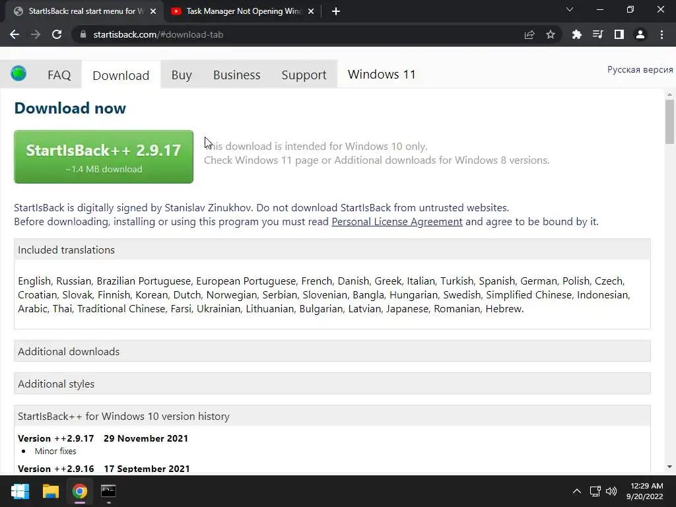Share this page using the share icon
This screenshot has height=507, width=676.
tap(529, 34)
